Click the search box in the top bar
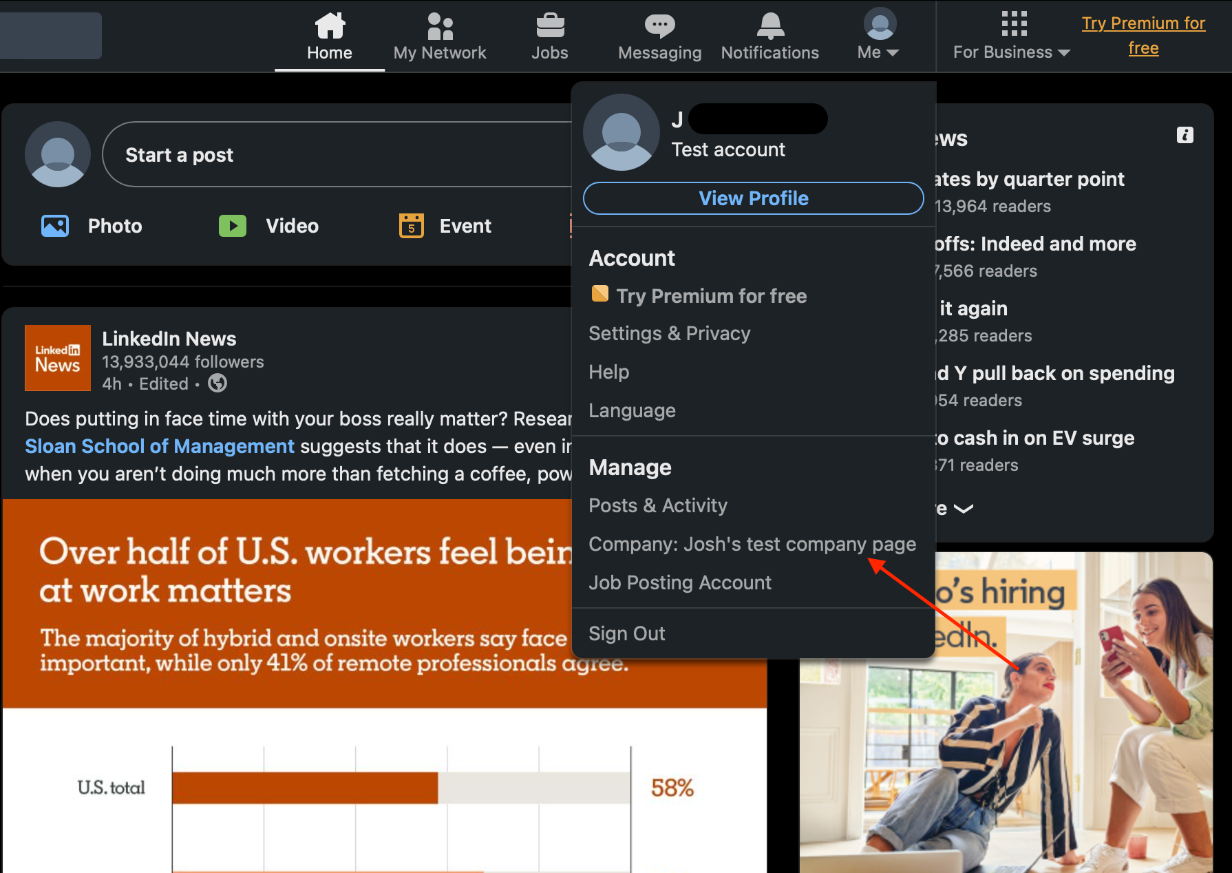The image size is (1232, 873). (50, 36)
